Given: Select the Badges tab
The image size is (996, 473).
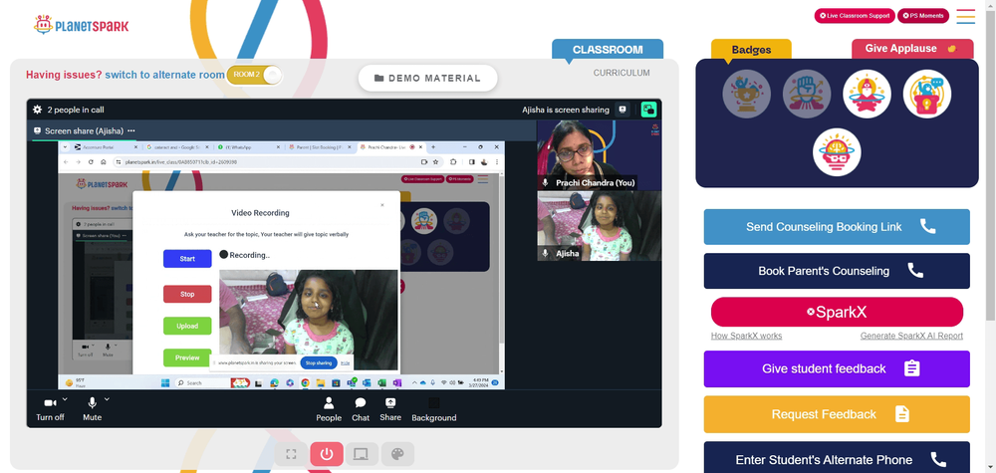Looking at the screenshot, I should pos(751,50).
